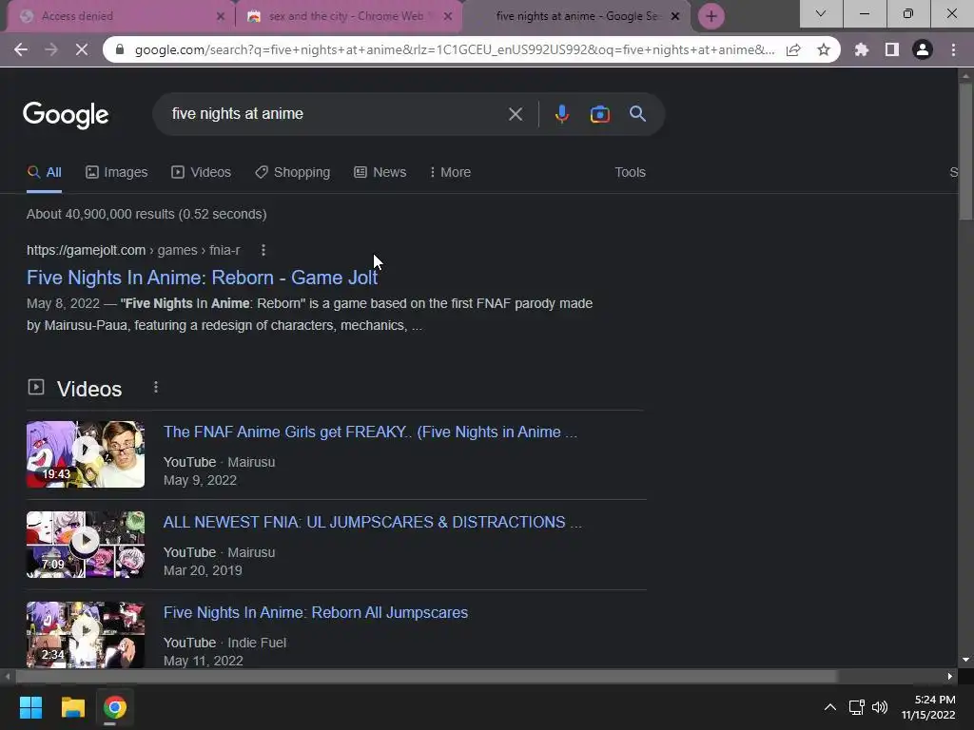This screenshot has height=730, width=974.
Task: Click the About 40,900,000 results text
Action: [146, 214]
